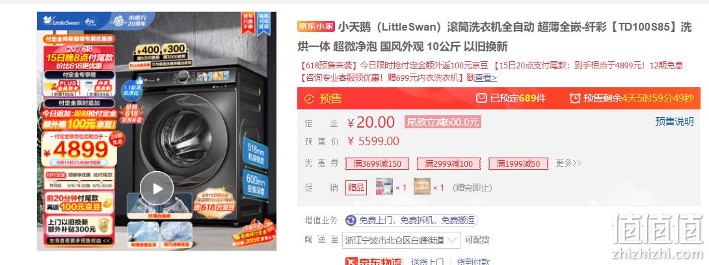Click the 已预定 envelope icon
Screen dimensions: 709x265
click(481, 98)
